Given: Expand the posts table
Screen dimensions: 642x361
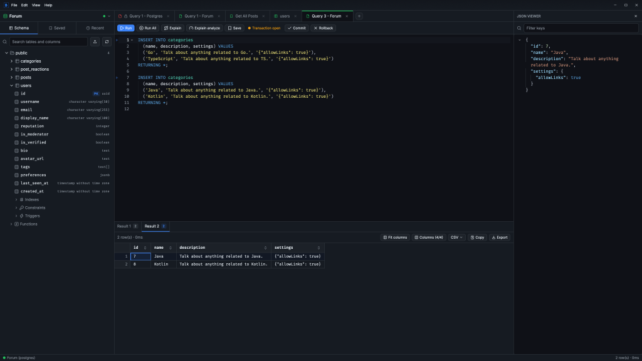Looking at the screenshot, I should point(11,77).
